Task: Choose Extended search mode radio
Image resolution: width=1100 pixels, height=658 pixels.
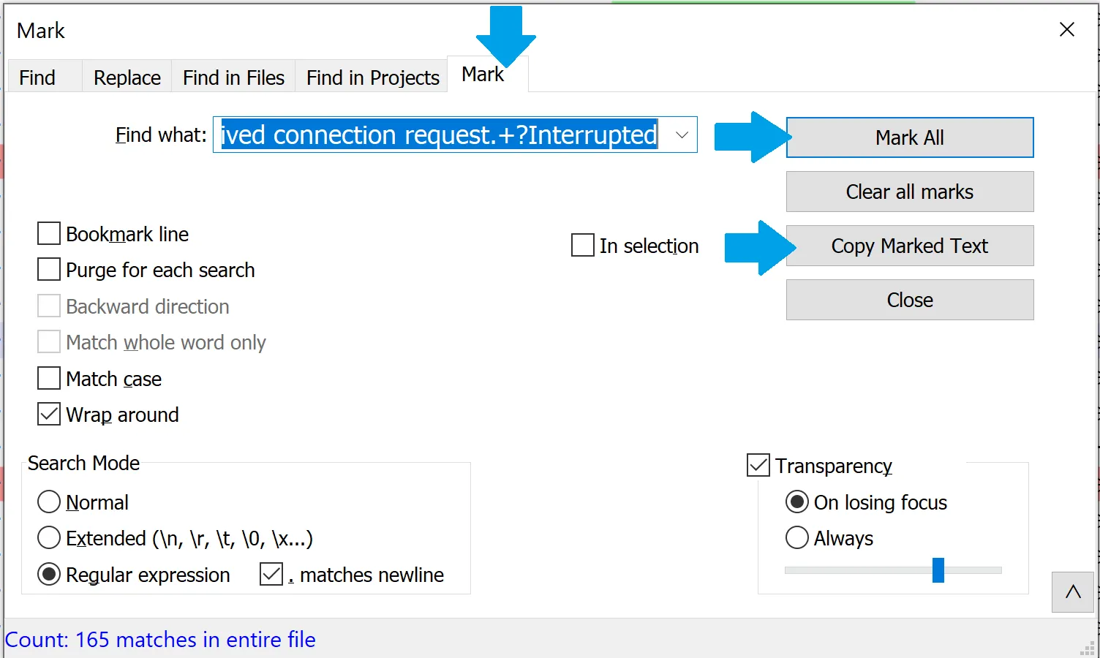Action: click(49, 538)
